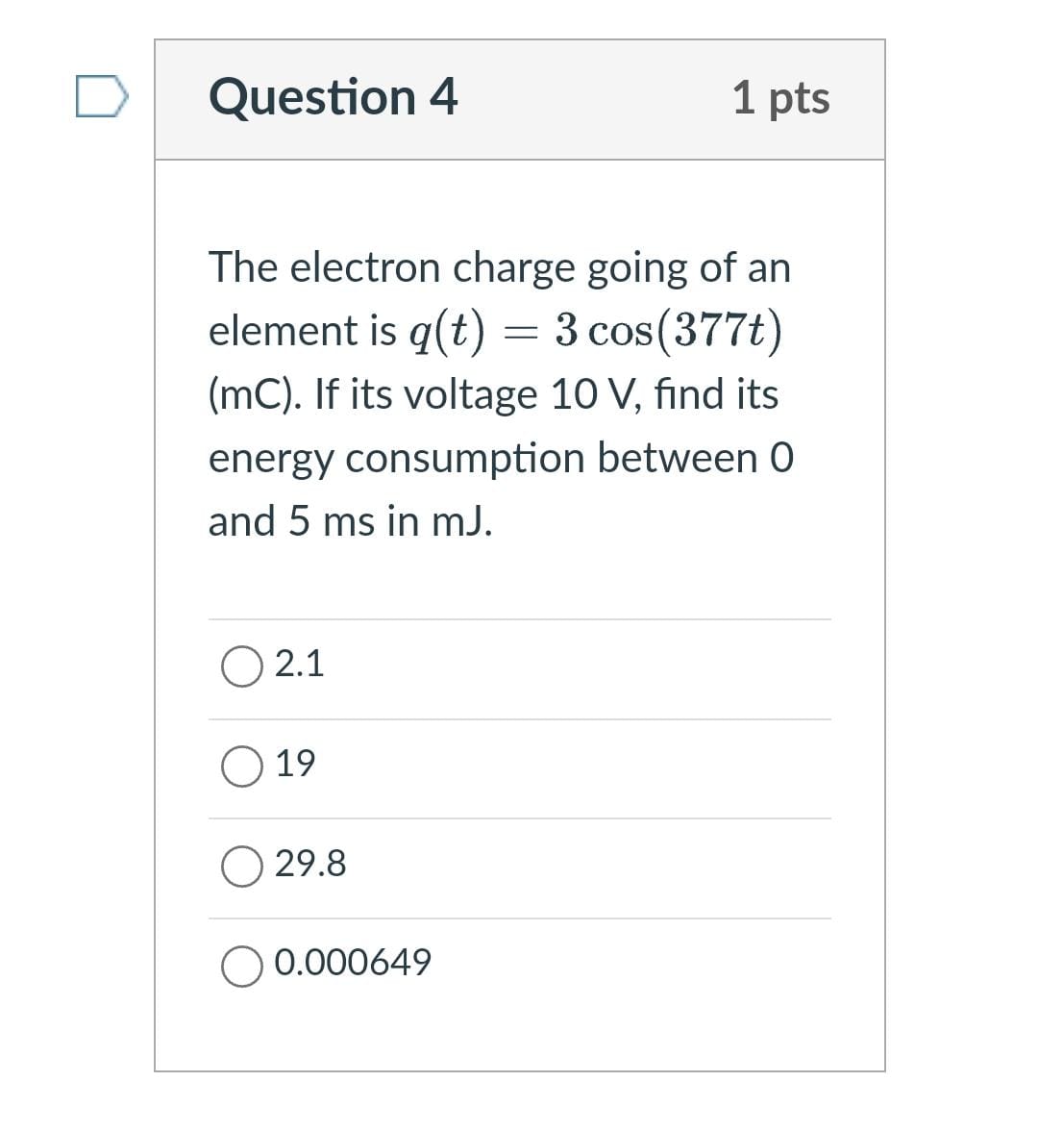The width and height of the screenshot is (1038, 1132).
Task: Select the radio button for answer 19
Action: 242,765
